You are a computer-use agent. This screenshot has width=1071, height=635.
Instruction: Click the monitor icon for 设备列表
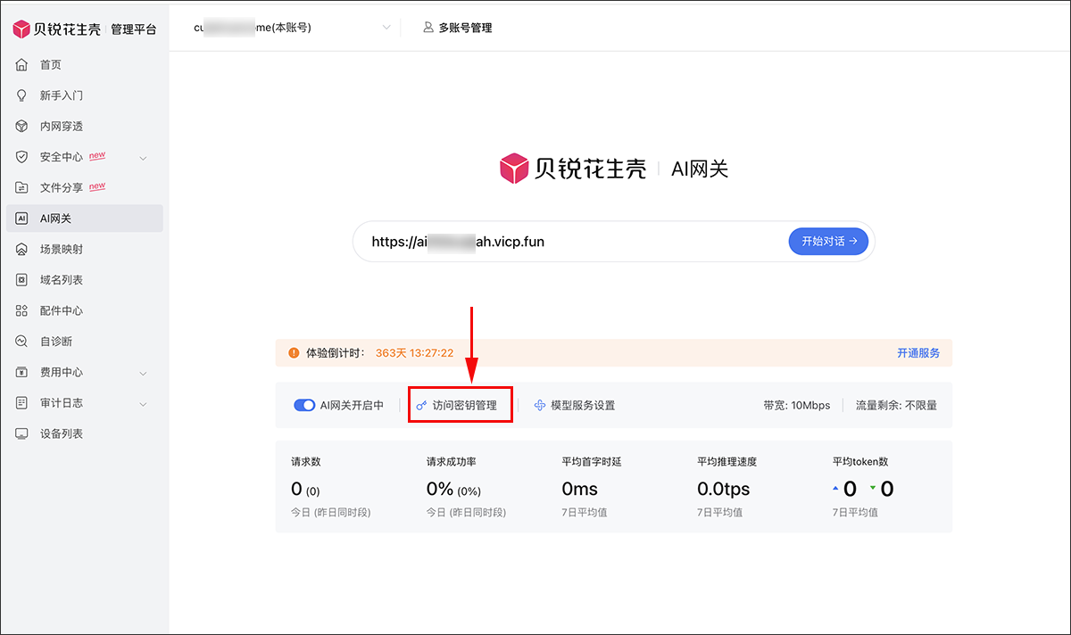tap(22, 433)
